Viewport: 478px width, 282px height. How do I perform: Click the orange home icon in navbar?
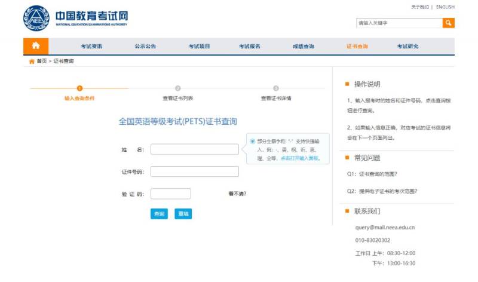(35, 46)
